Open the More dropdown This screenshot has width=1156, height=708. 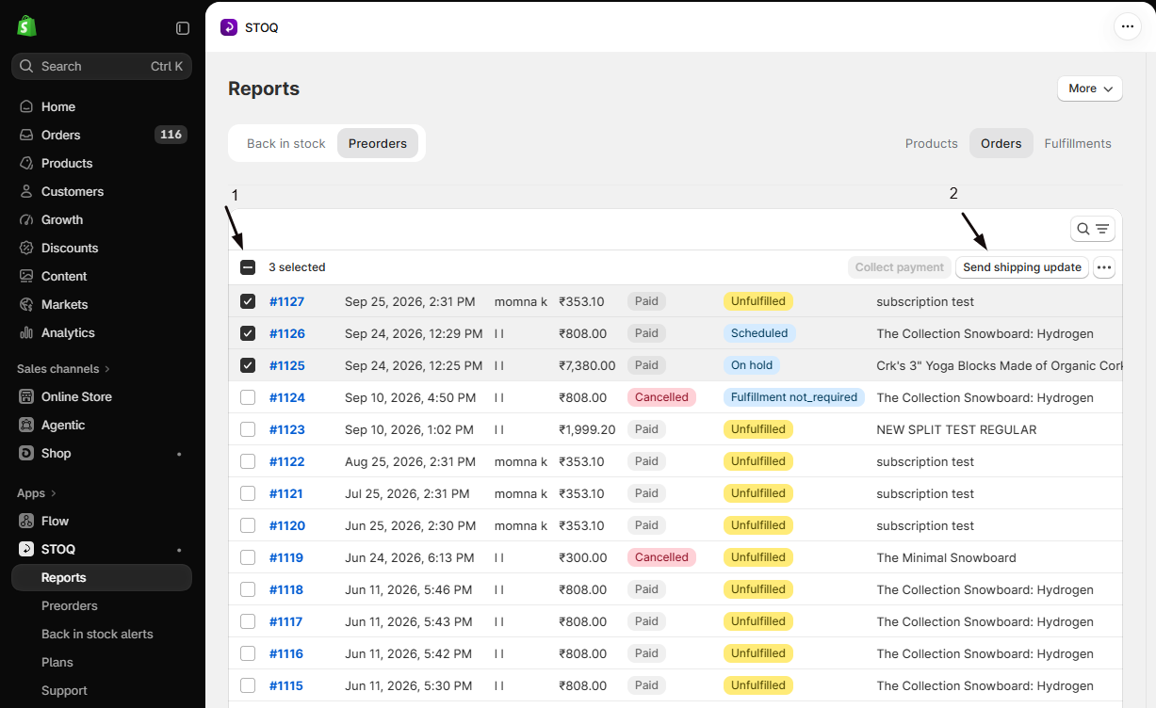1090,88
